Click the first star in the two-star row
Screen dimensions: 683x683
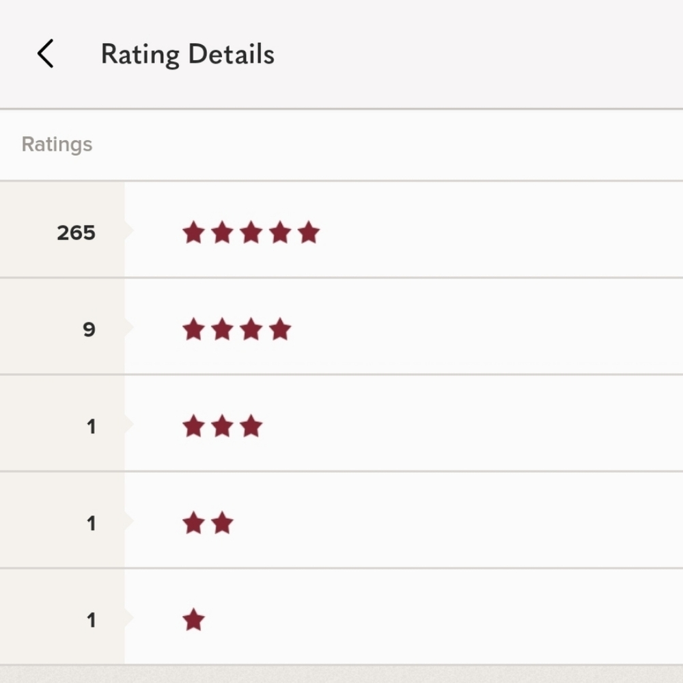click(x=194, y=524)
